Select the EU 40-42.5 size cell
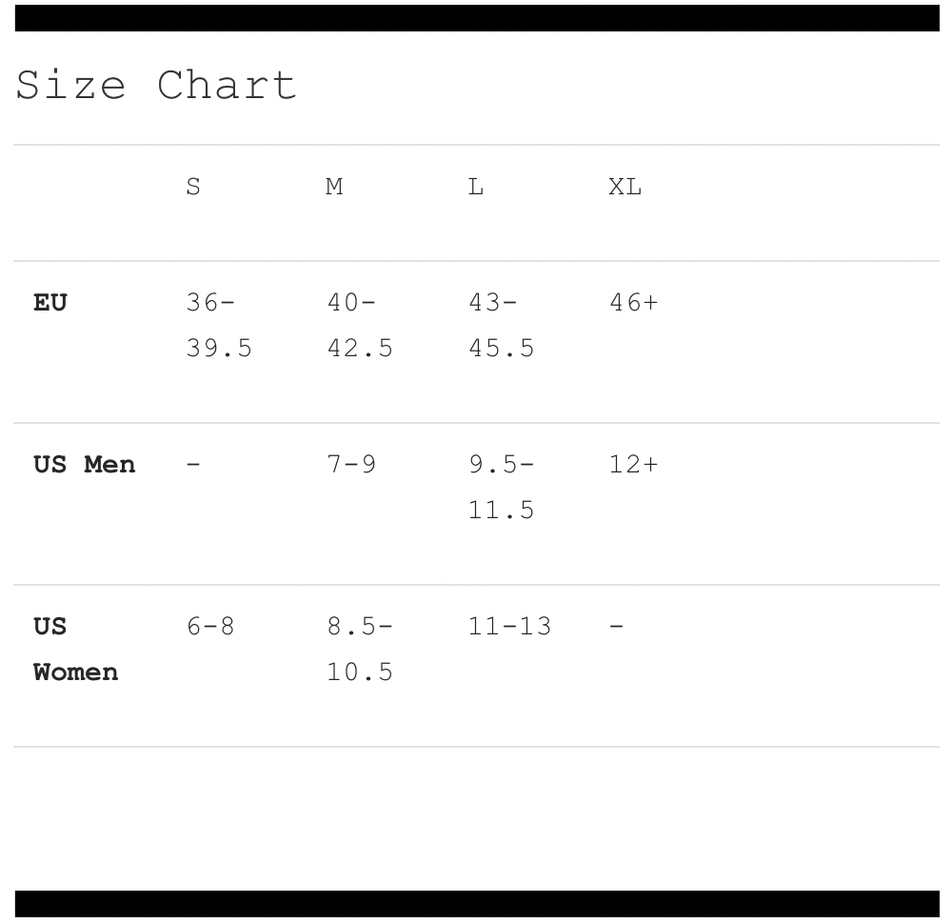The image size is (952, 923). click(359, 326)
